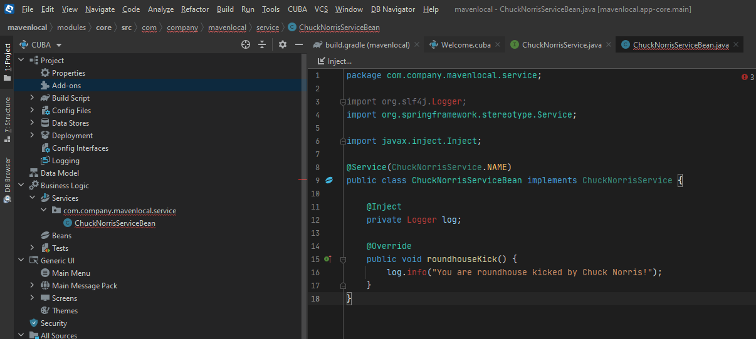The image size is (756, 339).
Task: Open the File menu
Action: point(28,9)
